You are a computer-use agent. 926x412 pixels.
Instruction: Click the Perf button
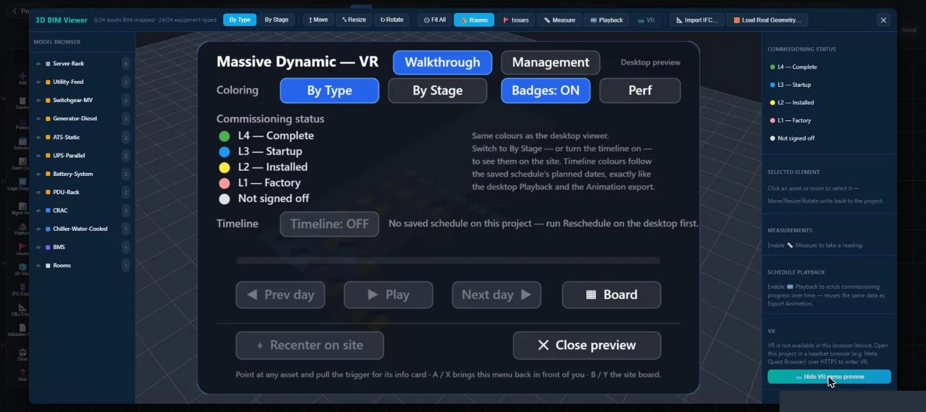pos(640,91)
